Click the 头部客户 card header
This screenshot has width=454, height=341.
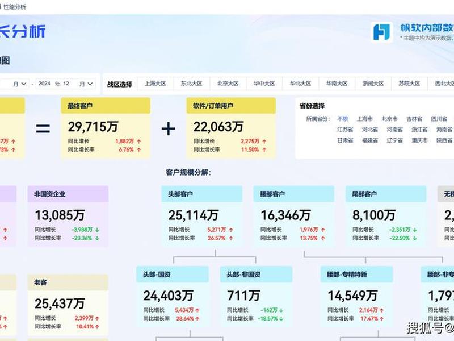point(202,194)
